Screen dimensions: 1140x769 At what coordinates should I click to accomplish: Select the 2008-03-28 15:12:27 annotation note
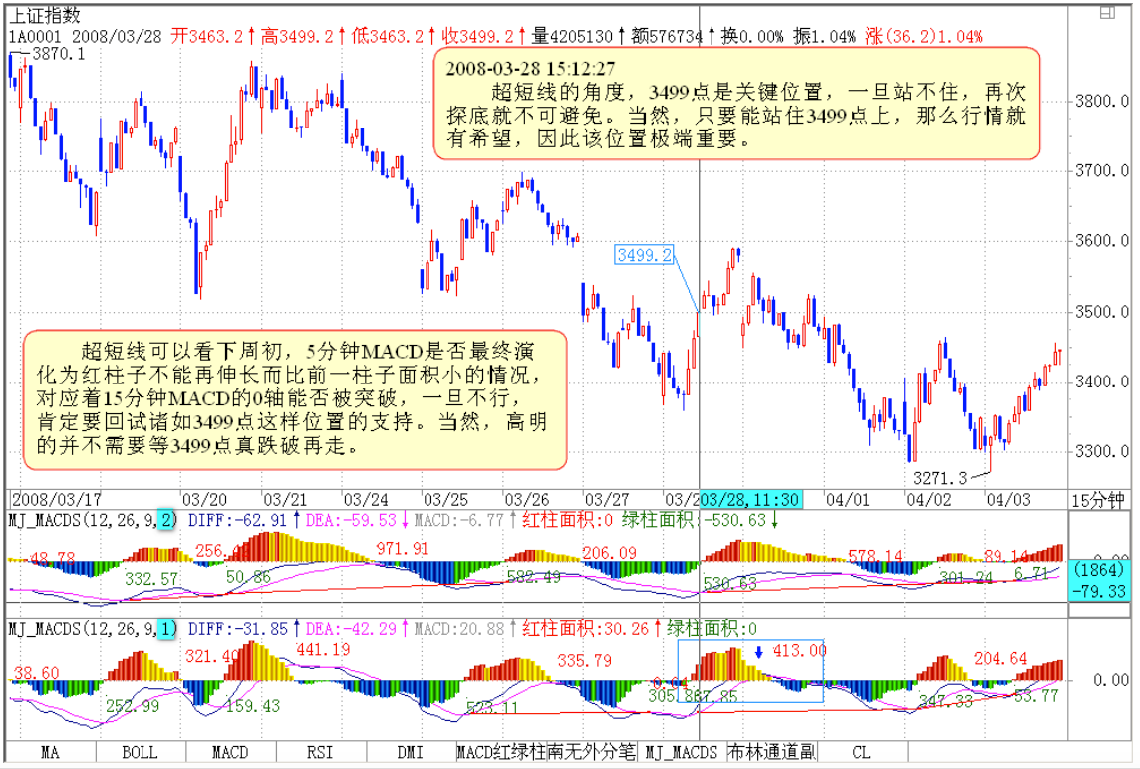736,104
